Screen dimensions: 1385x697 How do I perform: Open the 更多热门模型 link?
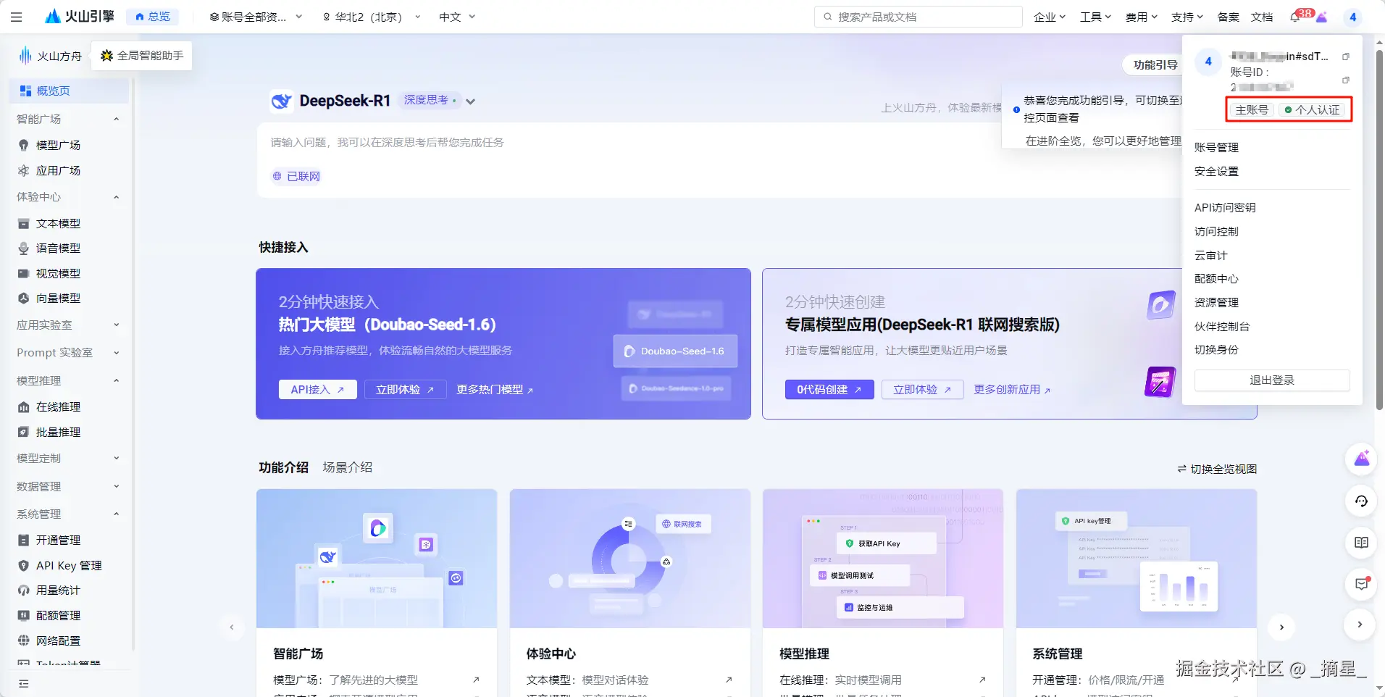click(495, 389)
